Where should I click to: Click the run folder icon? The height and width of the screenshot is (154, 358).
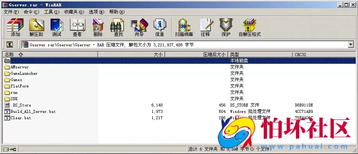(7, 92)
